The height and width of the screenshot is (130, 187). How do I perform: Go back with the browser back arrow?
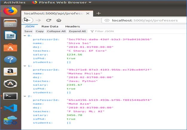(x=27, y=20)
